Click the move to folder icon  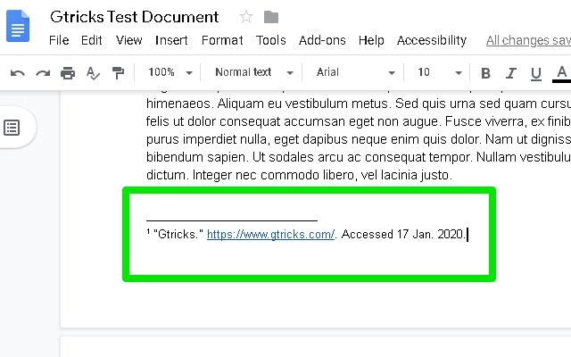[271, 17]
